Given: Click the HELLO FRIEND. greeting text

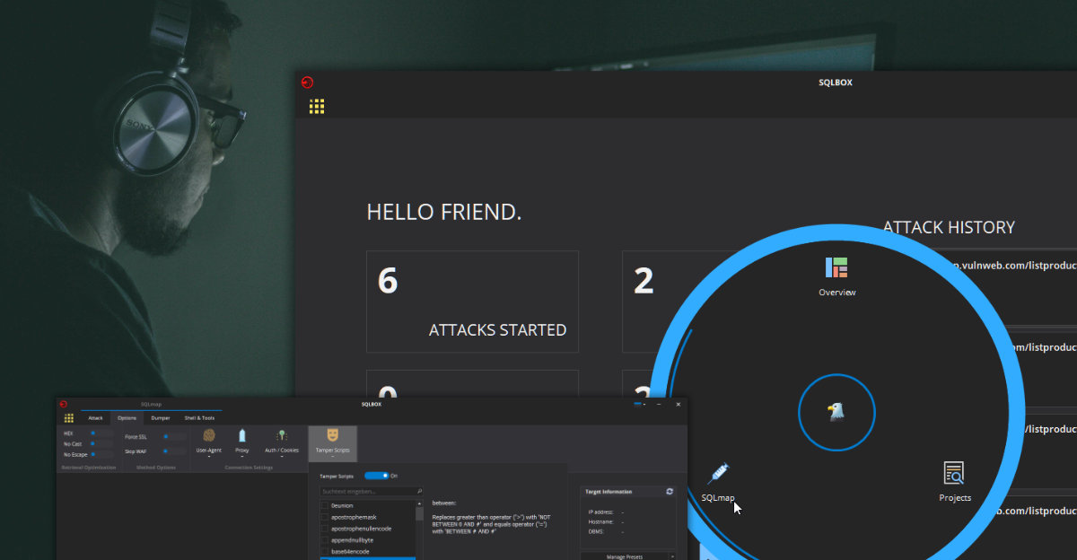Looking at the screenshot, I should (444, 213).
